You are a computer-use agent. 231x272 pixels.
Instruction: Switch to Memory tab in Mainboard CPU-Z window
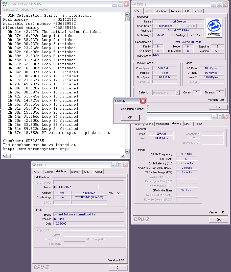[x=76, y=172]
